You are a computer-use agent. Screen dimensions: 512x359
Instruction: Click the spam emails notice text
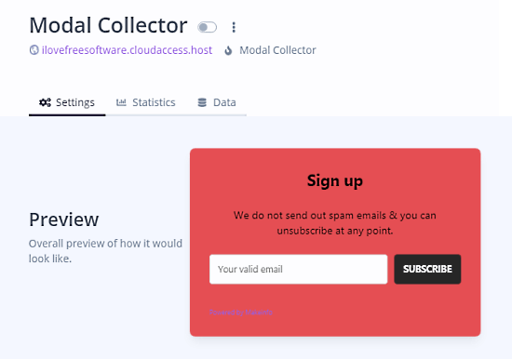335,223
